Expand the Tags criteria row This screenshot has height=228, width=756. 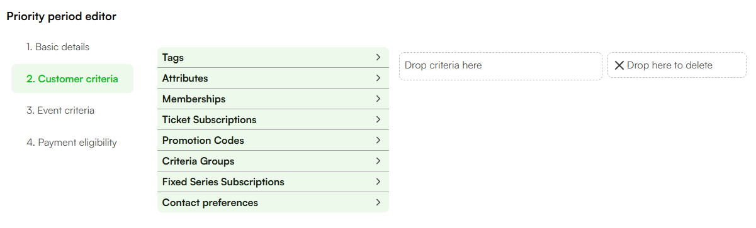pos(273,57)
